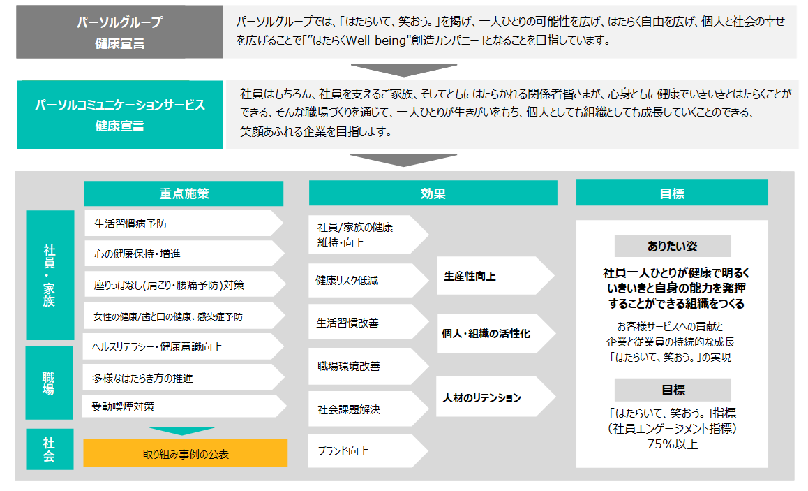The height and width of the screenshot is (491, 808).
Task: Select the 社員・家族 side label
Action: (50, 275)
